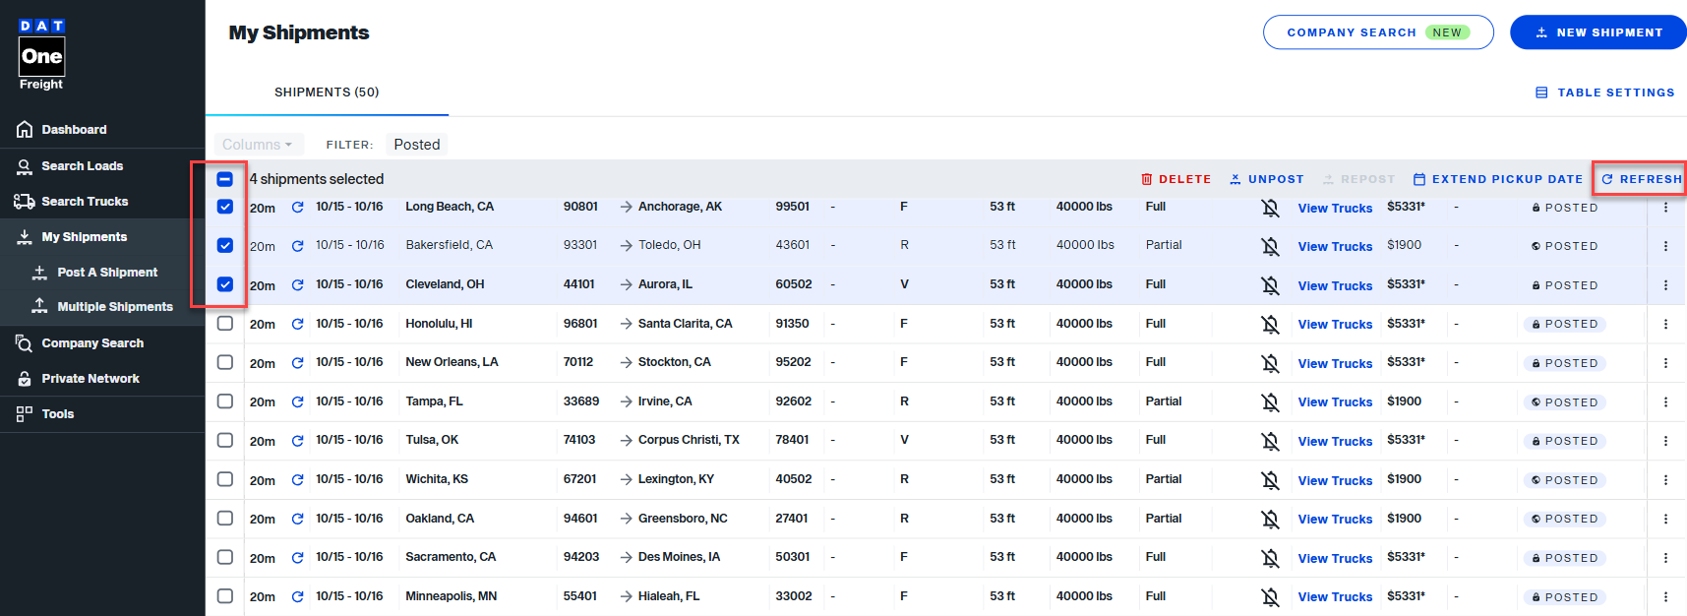Image resolution: width=1687 pixels, height=616 pixels.
Task: Open the Columns dropdown
Action: [x=257, y=145]
